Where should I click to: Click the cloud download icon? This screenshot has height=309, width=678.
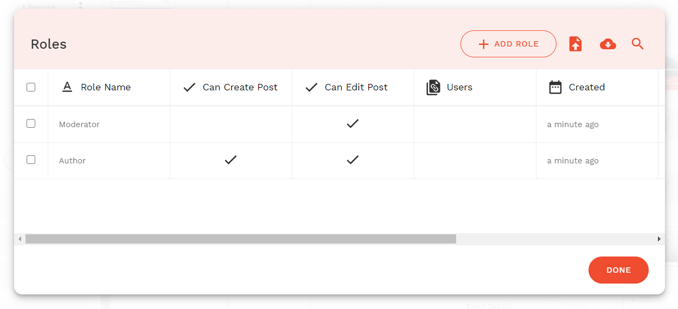point(607,44)
